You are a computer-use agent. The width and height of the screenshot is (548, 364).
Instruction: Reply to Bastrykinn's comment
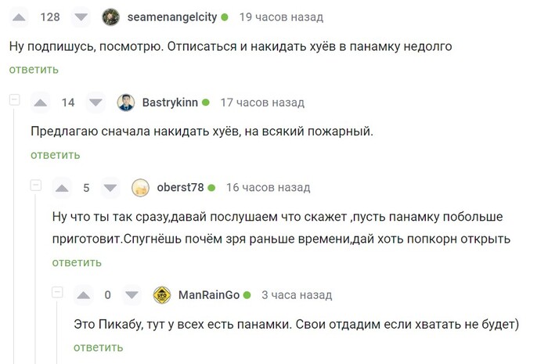pos(56,155)
